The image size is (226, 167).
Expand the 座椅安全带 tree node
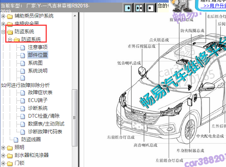pyautogui.click(x=3, y=24)
